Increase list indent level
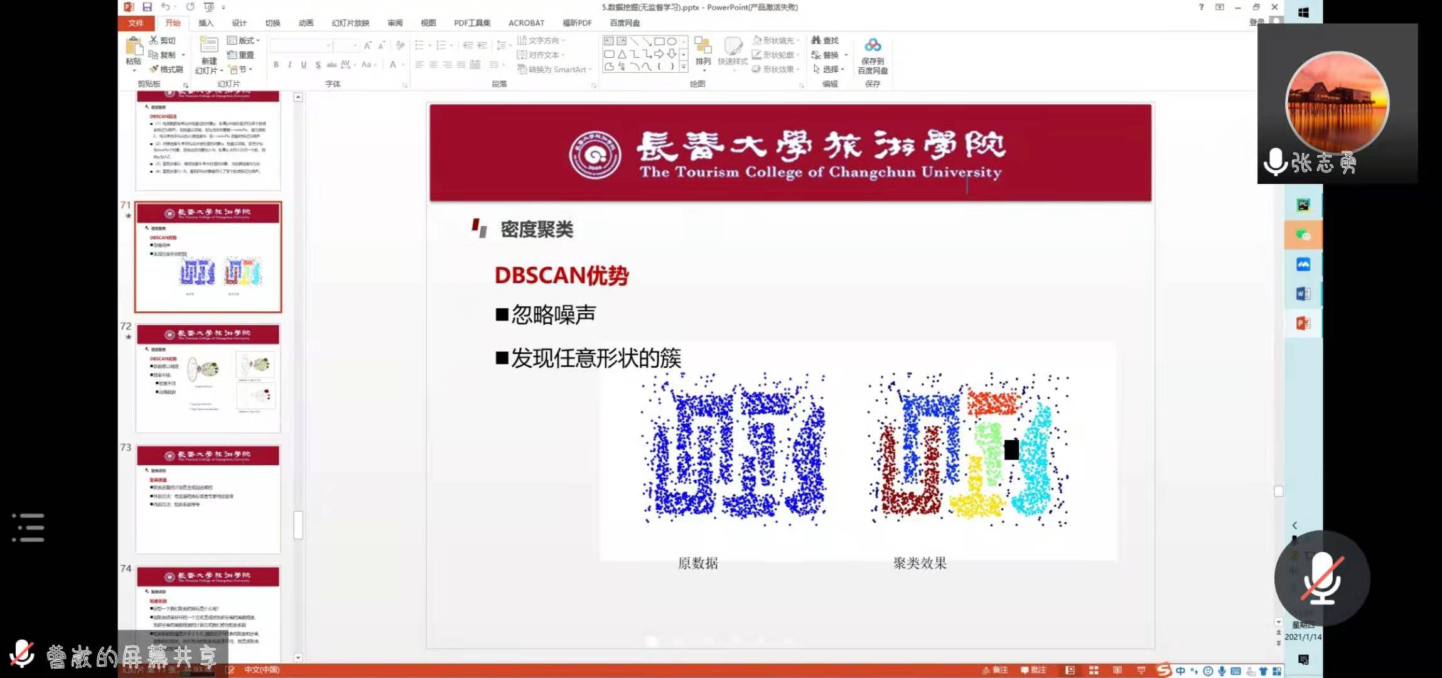 coord(482,45)
